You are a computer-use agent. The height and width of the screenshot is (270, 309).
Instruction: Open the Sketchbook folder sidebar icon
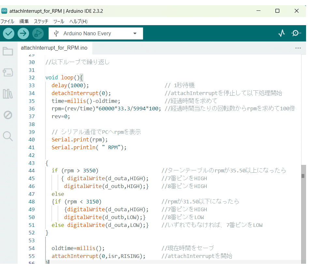click(8, 51)
